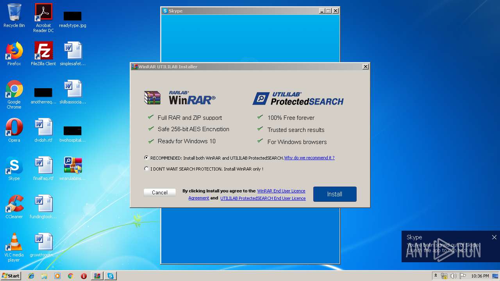Select readytype.jpg file on desktop

[73, 19]
